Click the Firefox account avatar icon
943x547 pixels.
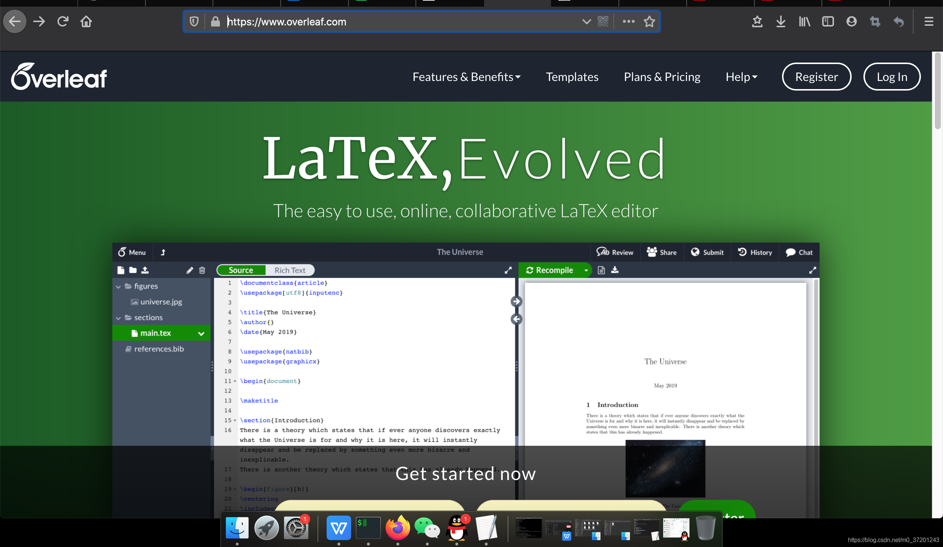point(851,21)
